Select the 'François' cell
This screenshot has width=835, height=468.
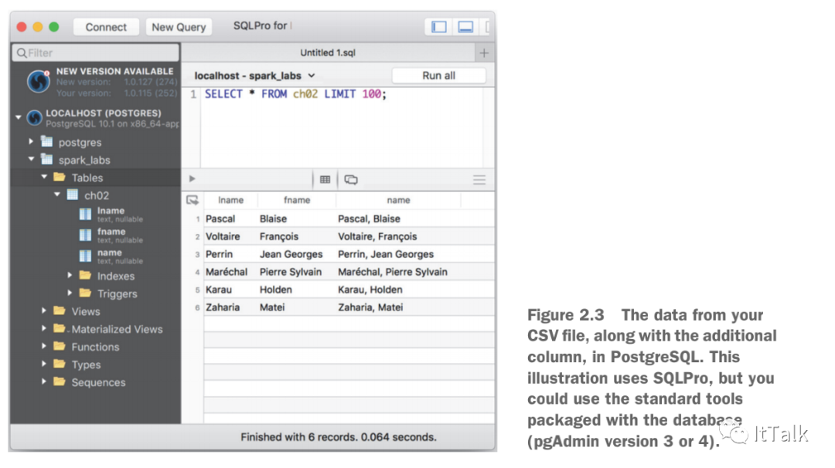point(279,236)
